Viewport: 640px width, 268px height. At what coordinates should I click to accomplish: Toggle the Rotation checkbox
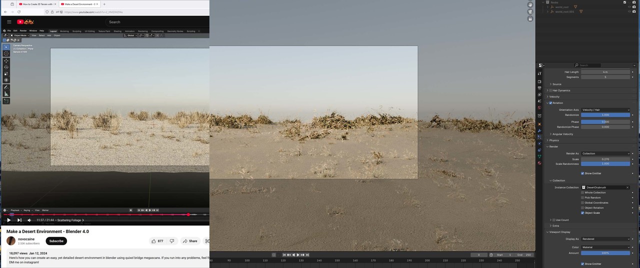550,103
